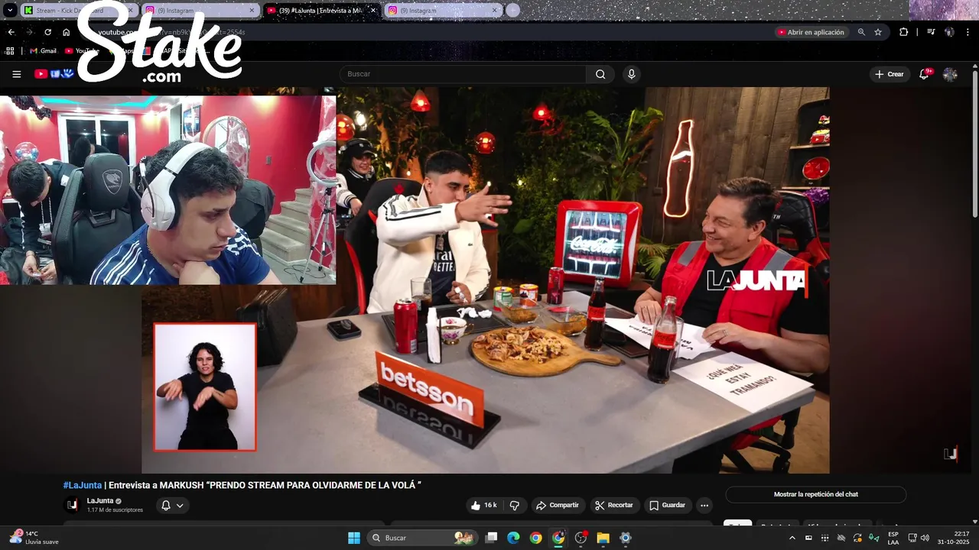Open browser zoom magnifier icon
This screenshot has width=979, height=550.
pyautogui.click(x=861, y=32)
